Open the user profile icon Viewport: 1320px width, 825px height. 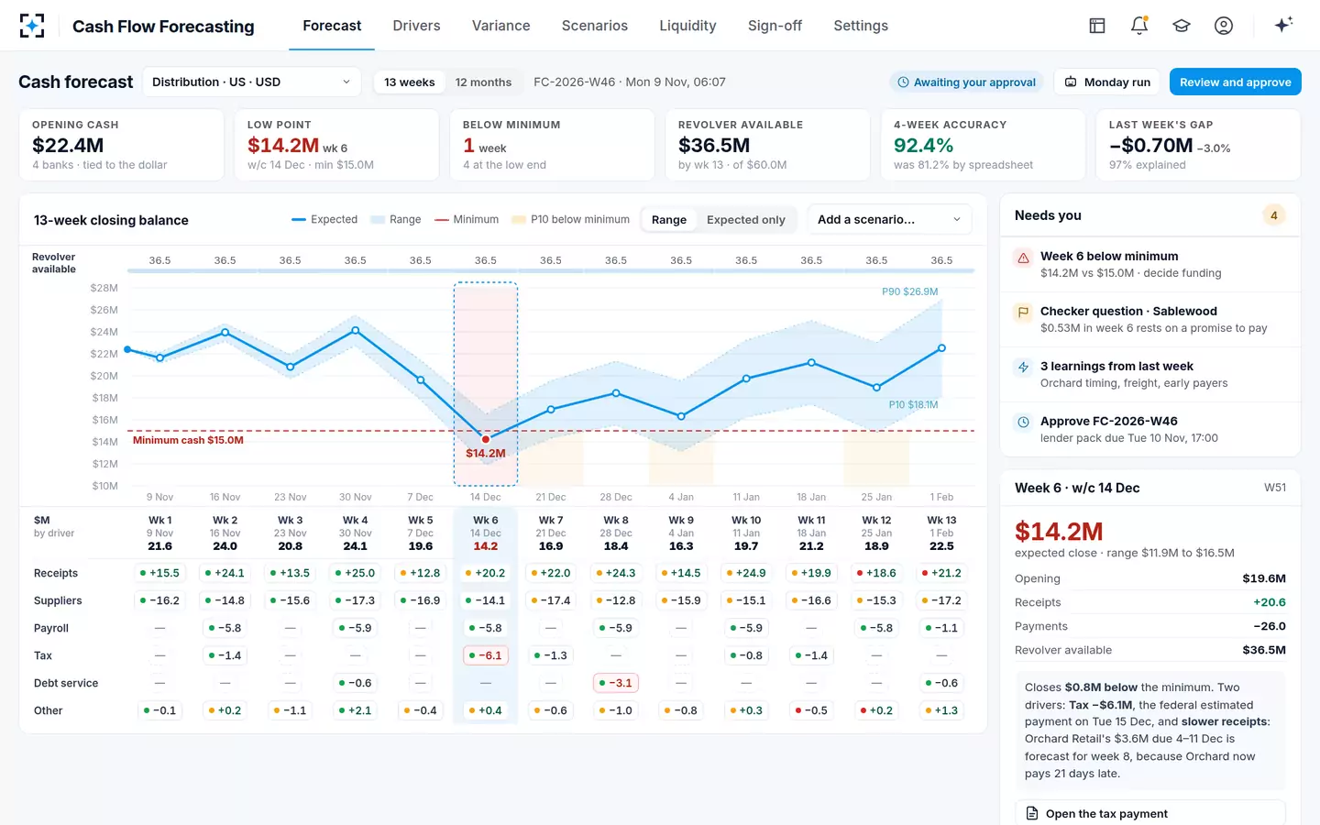click(1224, 26)
